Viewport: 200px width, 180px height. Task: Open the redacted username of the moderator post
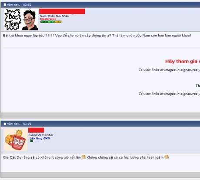point(62,11)
